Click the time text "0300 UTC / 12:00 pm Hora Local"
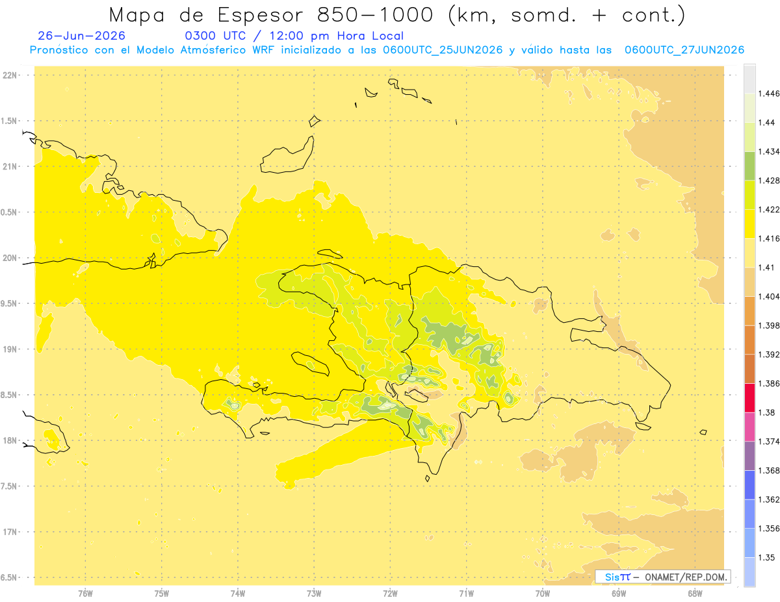The image size is (780, 602). (294, 36)
